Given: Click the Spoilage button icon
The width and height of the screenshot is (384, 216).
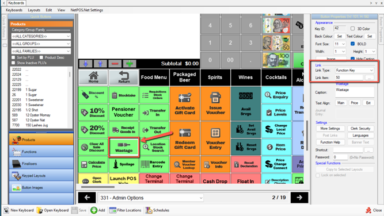Looking at the screenshot, I should [116, 164].
